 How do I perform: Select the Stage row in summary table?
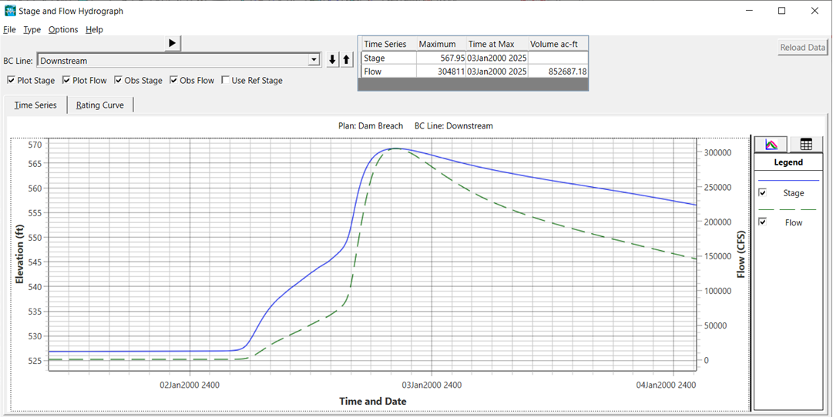pyautogui.click(x=474, y=58)
